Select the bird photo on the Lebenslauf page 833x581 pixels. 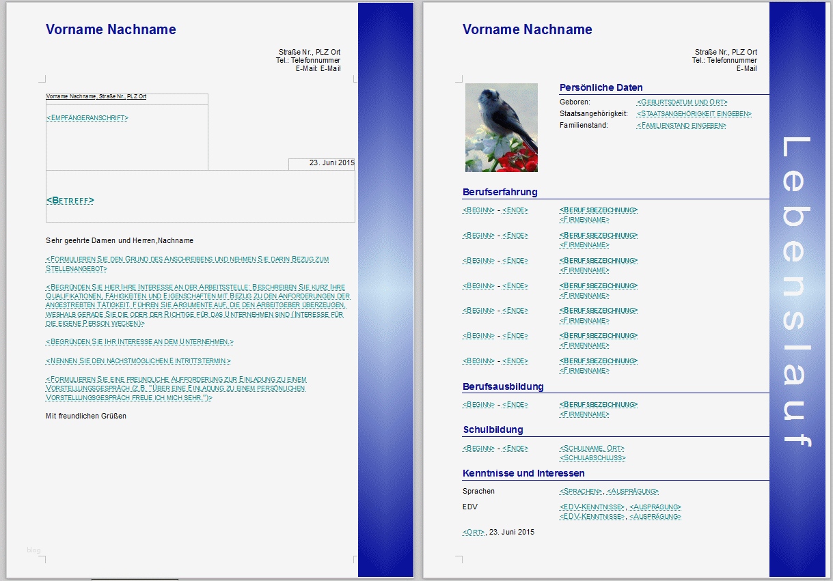[x=502, y=128]
